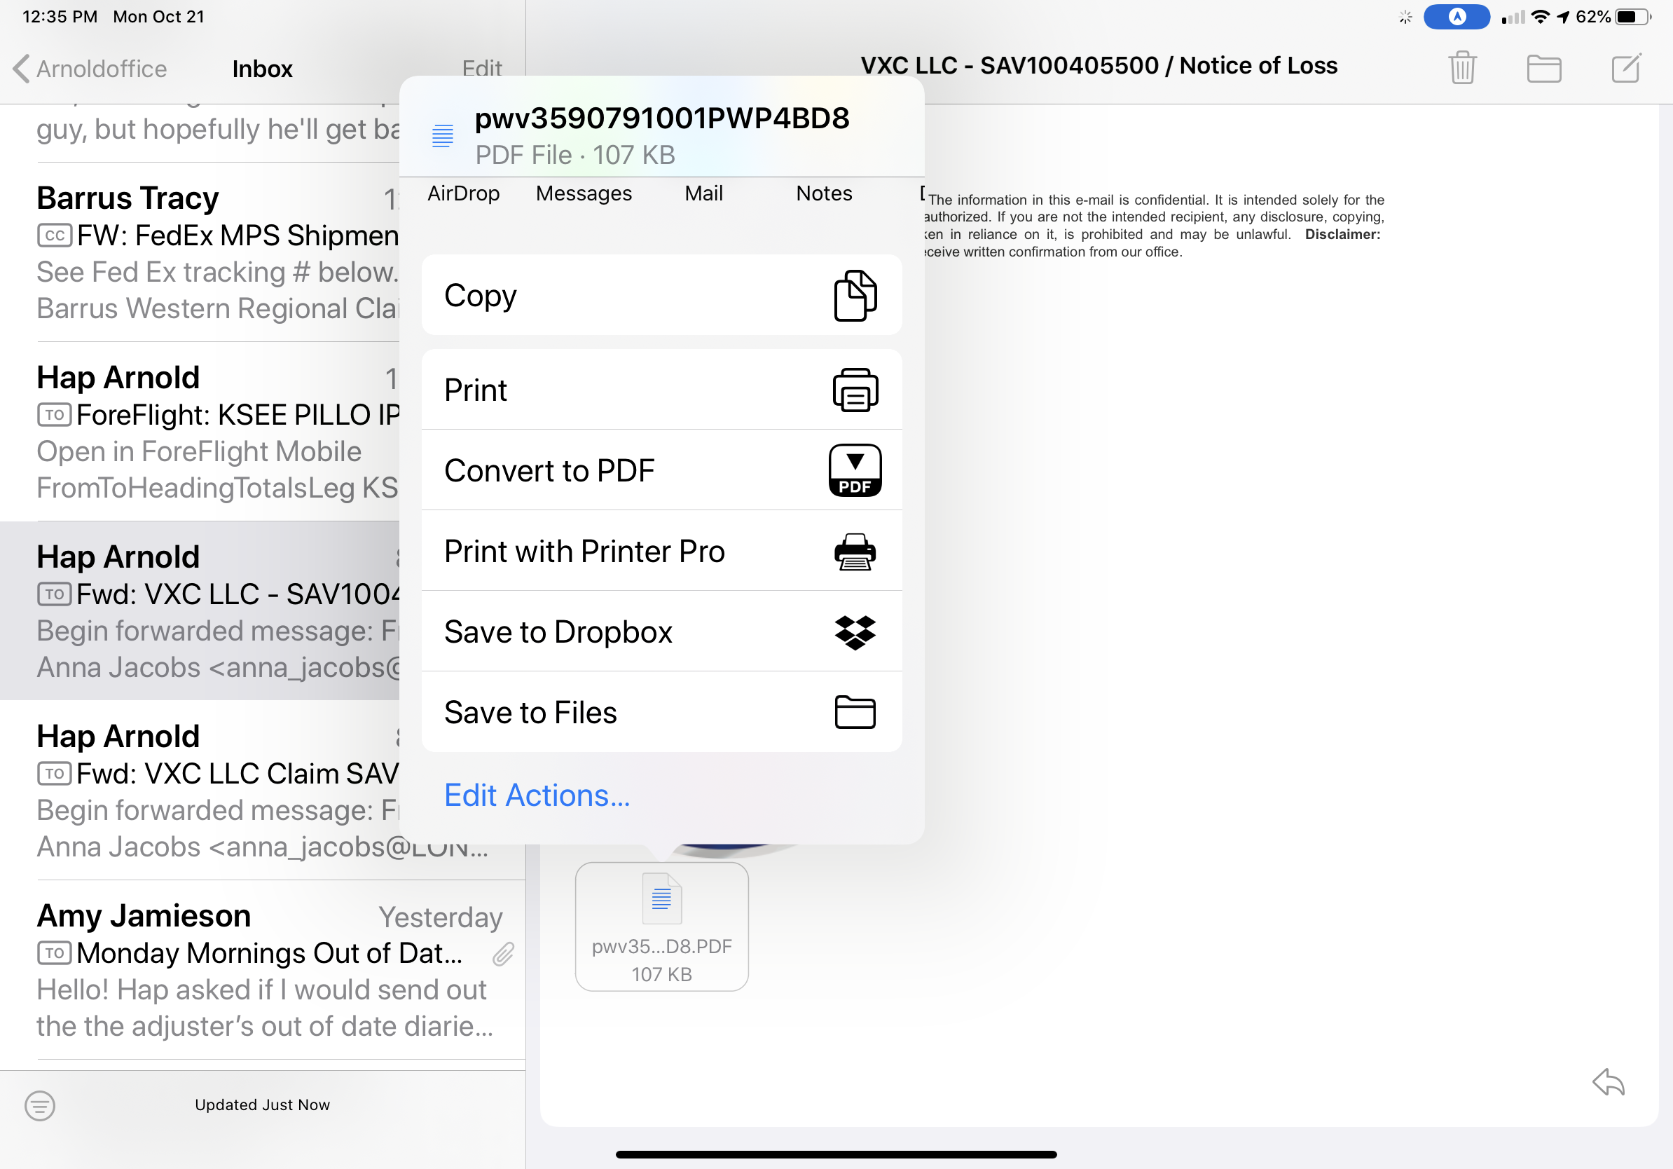Viewport: 1673px width, 1169px height.
Task: Share the PDF via AirDrop
Action: point(464,193)
